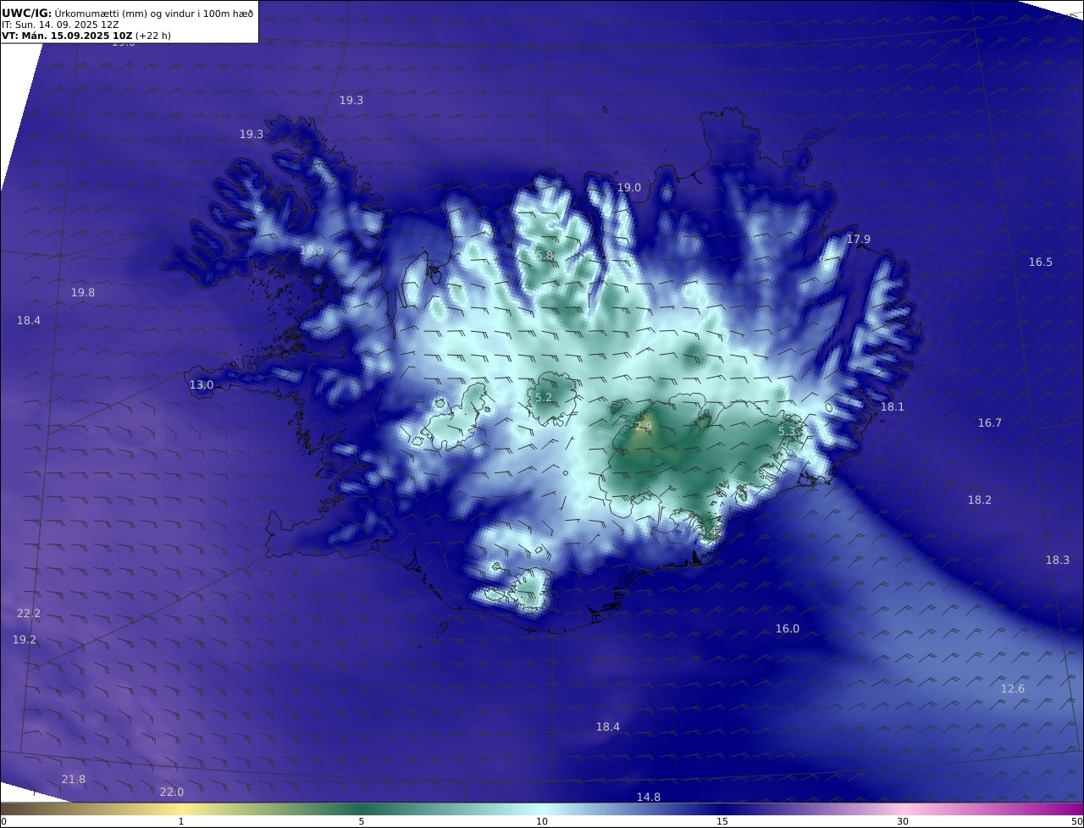Screen dimensions: 1084x828
Task: Click the 18.3 value near the map's edge
Action: tap(1058, 560)
